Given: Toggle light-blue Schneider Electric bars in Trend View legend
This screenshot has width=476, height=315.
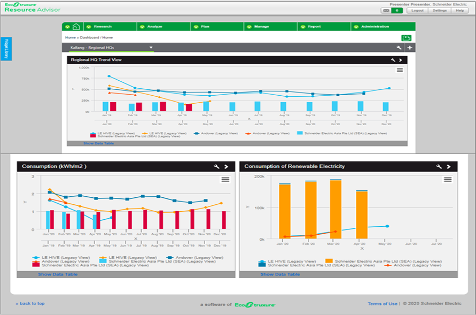Looking at the screenshot, I should point(342,133).
